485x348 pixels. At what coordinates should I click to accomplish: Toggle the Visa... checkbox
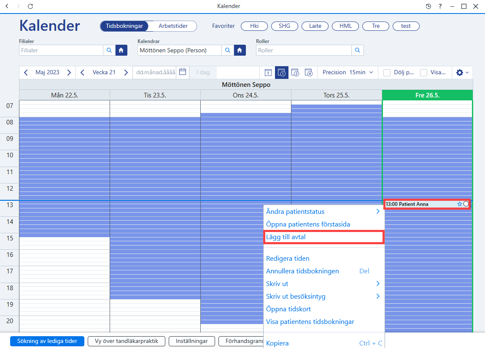[x=423, y=73]
